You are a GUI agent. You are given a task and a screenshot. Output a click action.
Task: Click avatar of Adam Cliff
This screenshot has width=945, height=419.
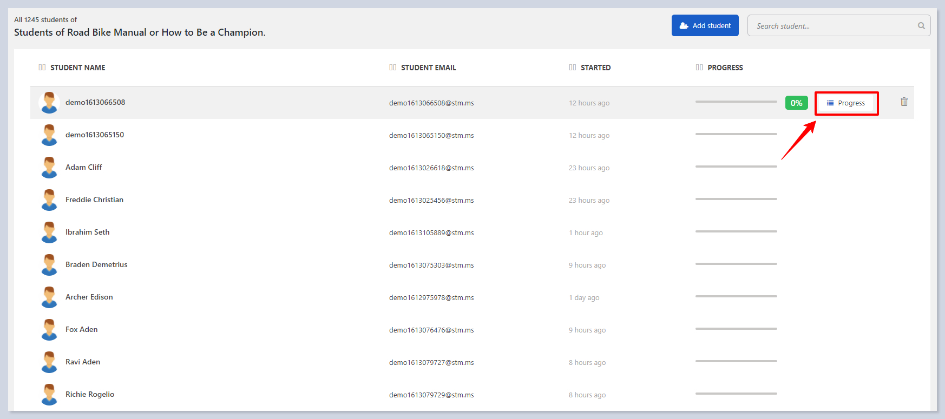tap(49, 168)
